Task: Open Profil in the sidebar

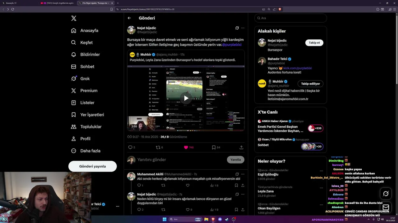Action: [81, 139]
